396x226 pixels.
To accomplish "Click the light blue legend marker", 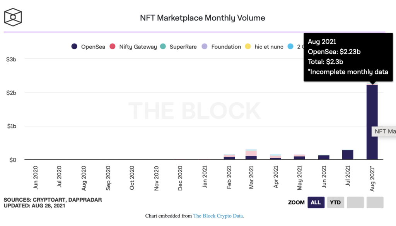I will click(x=291, y=47).
